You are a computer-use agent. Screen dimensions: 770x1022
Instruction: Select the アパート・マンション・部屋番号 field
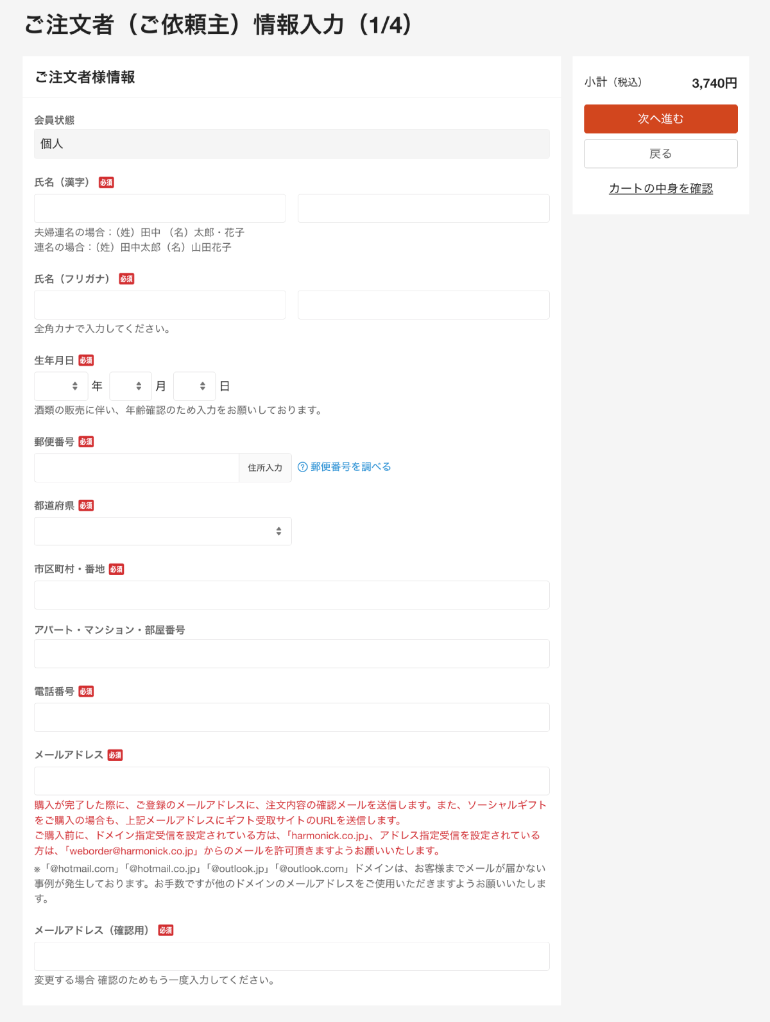[x=291, y=653]
